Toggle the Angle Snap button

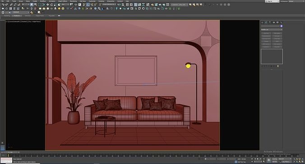click(88, 4)
